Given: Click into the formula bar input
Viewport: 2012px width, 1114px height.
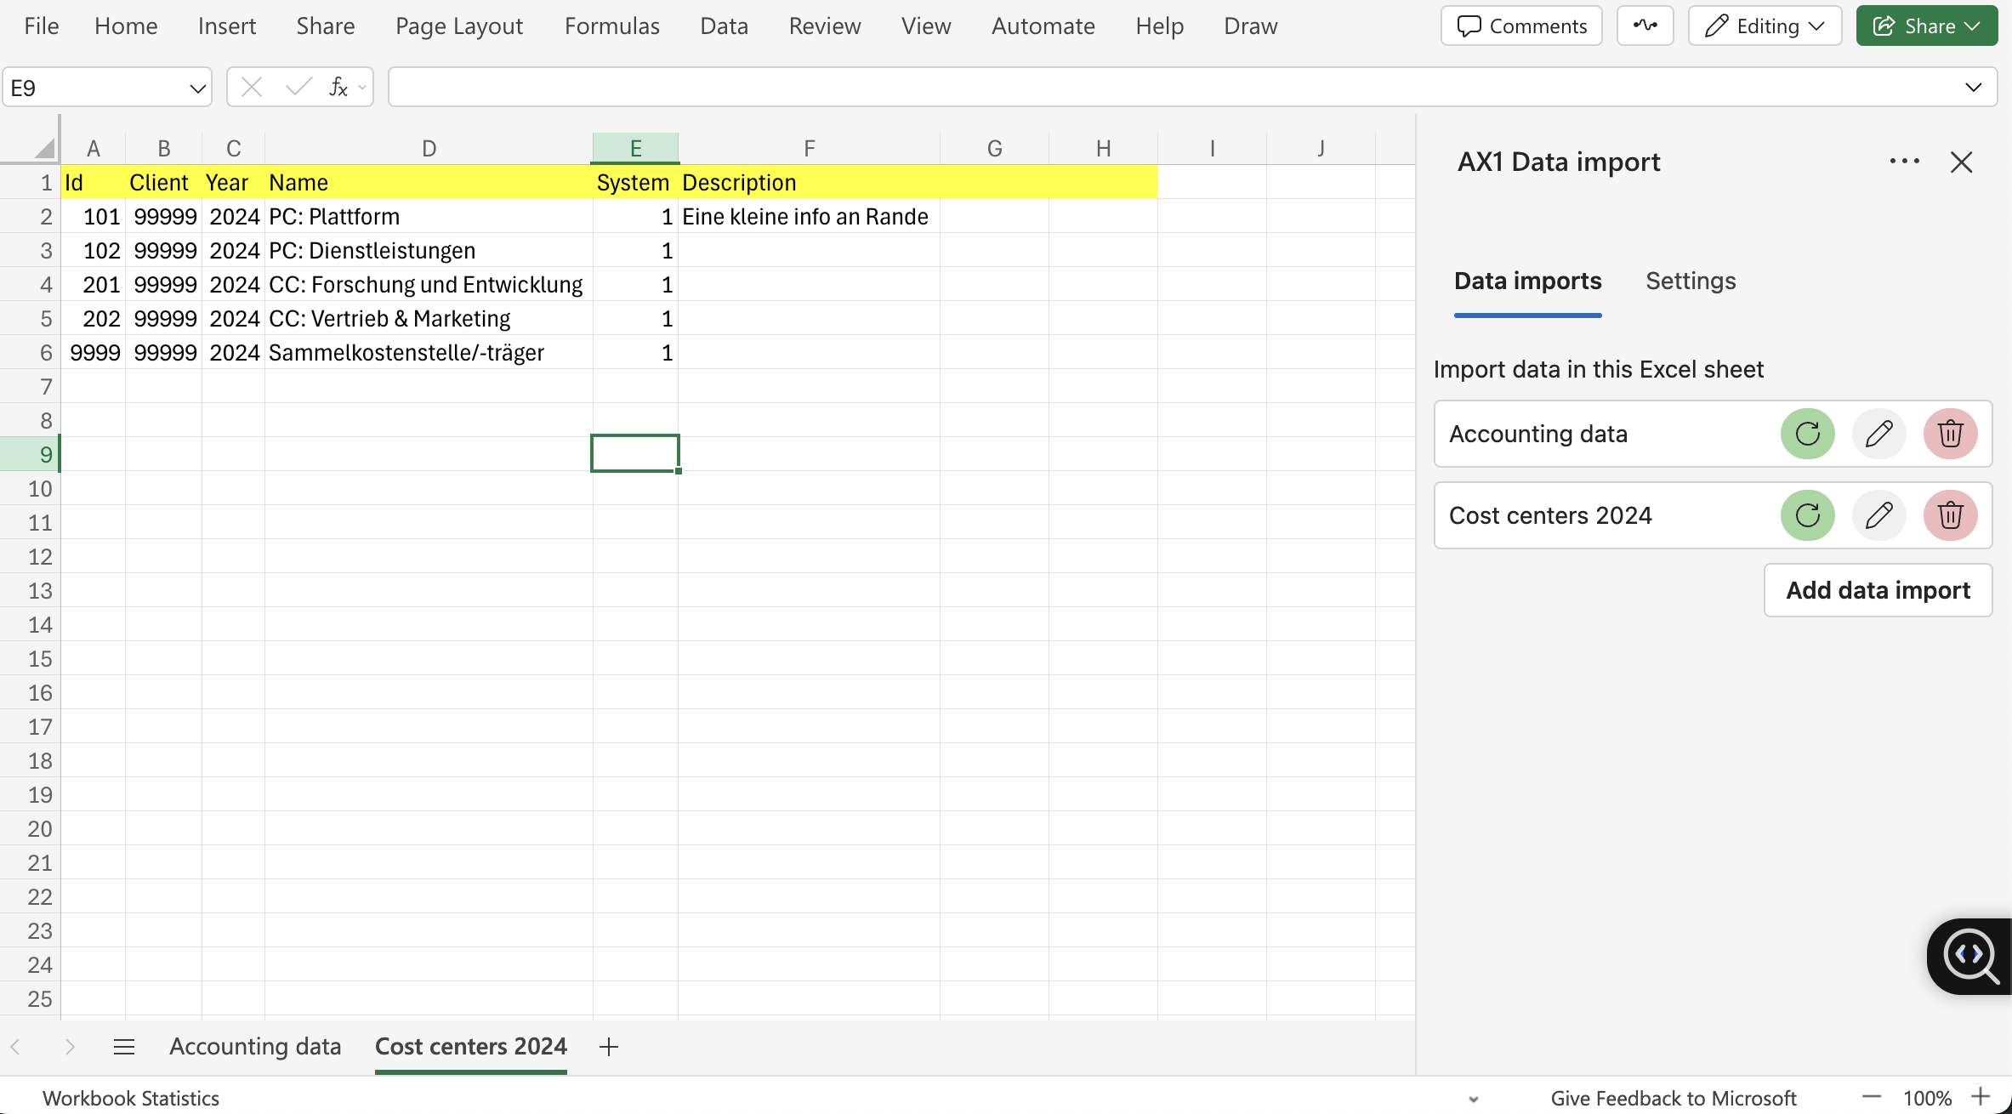Looking at the screenshot, I should [1174, 87].
